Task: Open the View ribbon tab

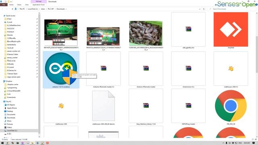Action: click(x=27, y=5)
